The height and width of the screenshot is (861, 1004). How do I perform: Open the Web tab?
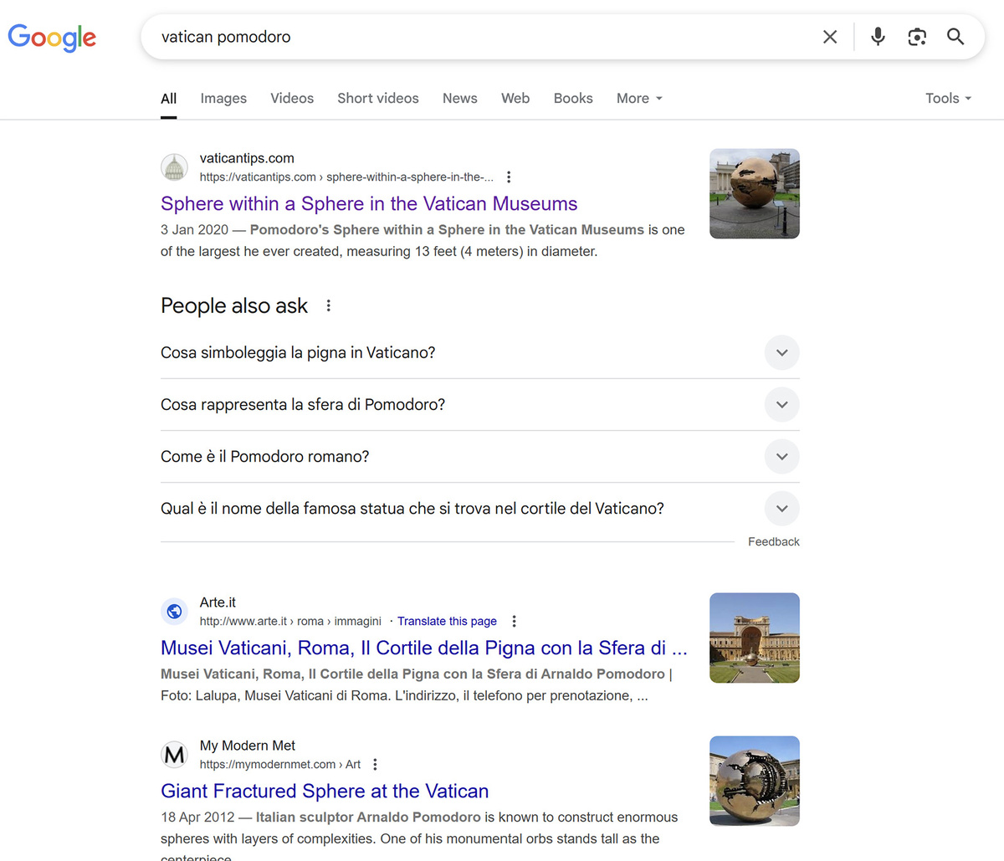coord(515,99)
